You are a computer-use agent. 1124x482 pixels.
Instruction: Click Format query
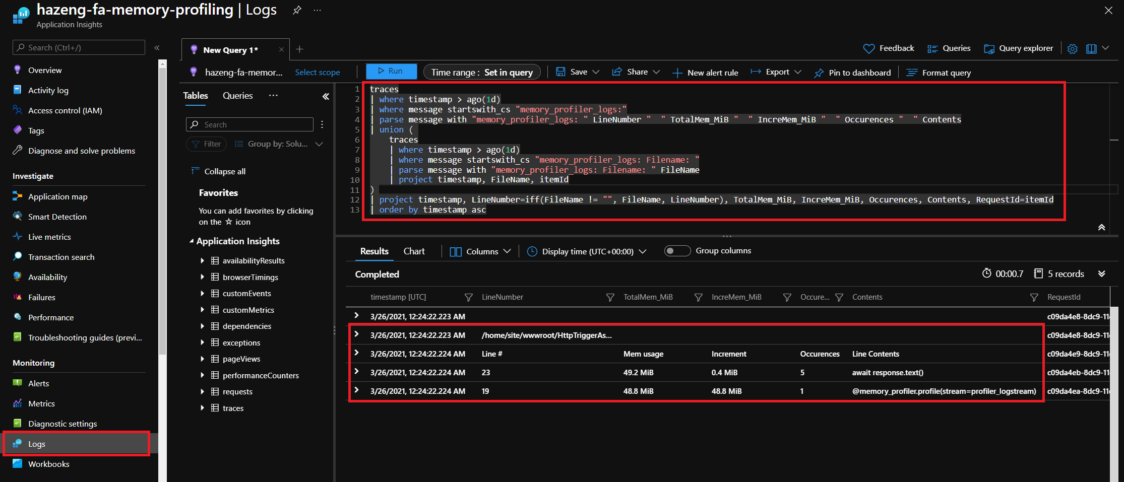point(945,73)
